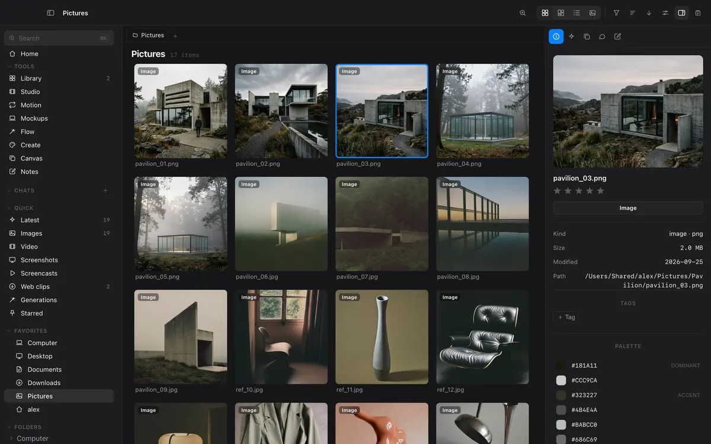Open the comments bubble tab in the inspector
The width and height of the screenshot is (711, 444).
coord(602,37)
